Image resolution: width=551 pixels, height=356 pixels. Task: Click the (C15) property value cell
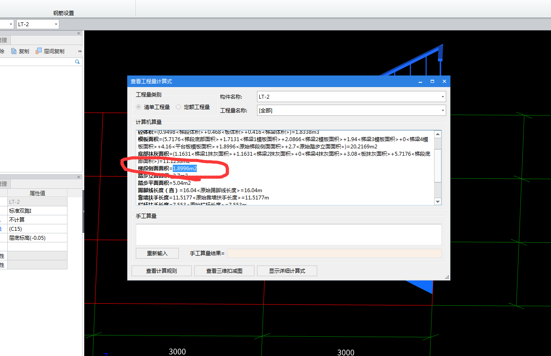tap(37, 229)
